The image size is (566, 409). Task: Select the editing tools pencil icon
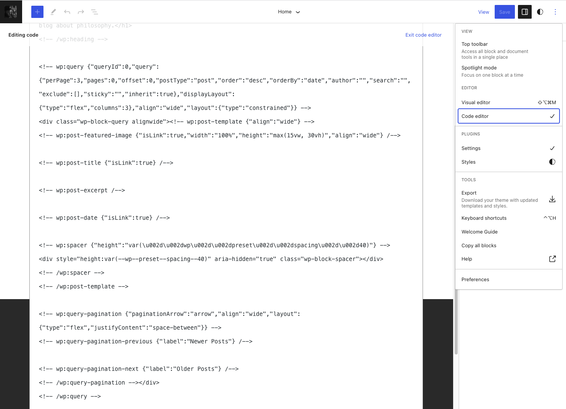(53, 12)
